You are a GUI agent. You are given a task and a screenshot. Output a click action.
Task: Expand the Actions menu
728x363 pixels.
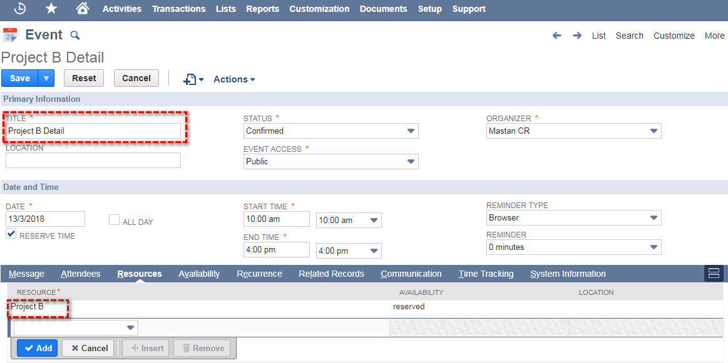point(233,79)
